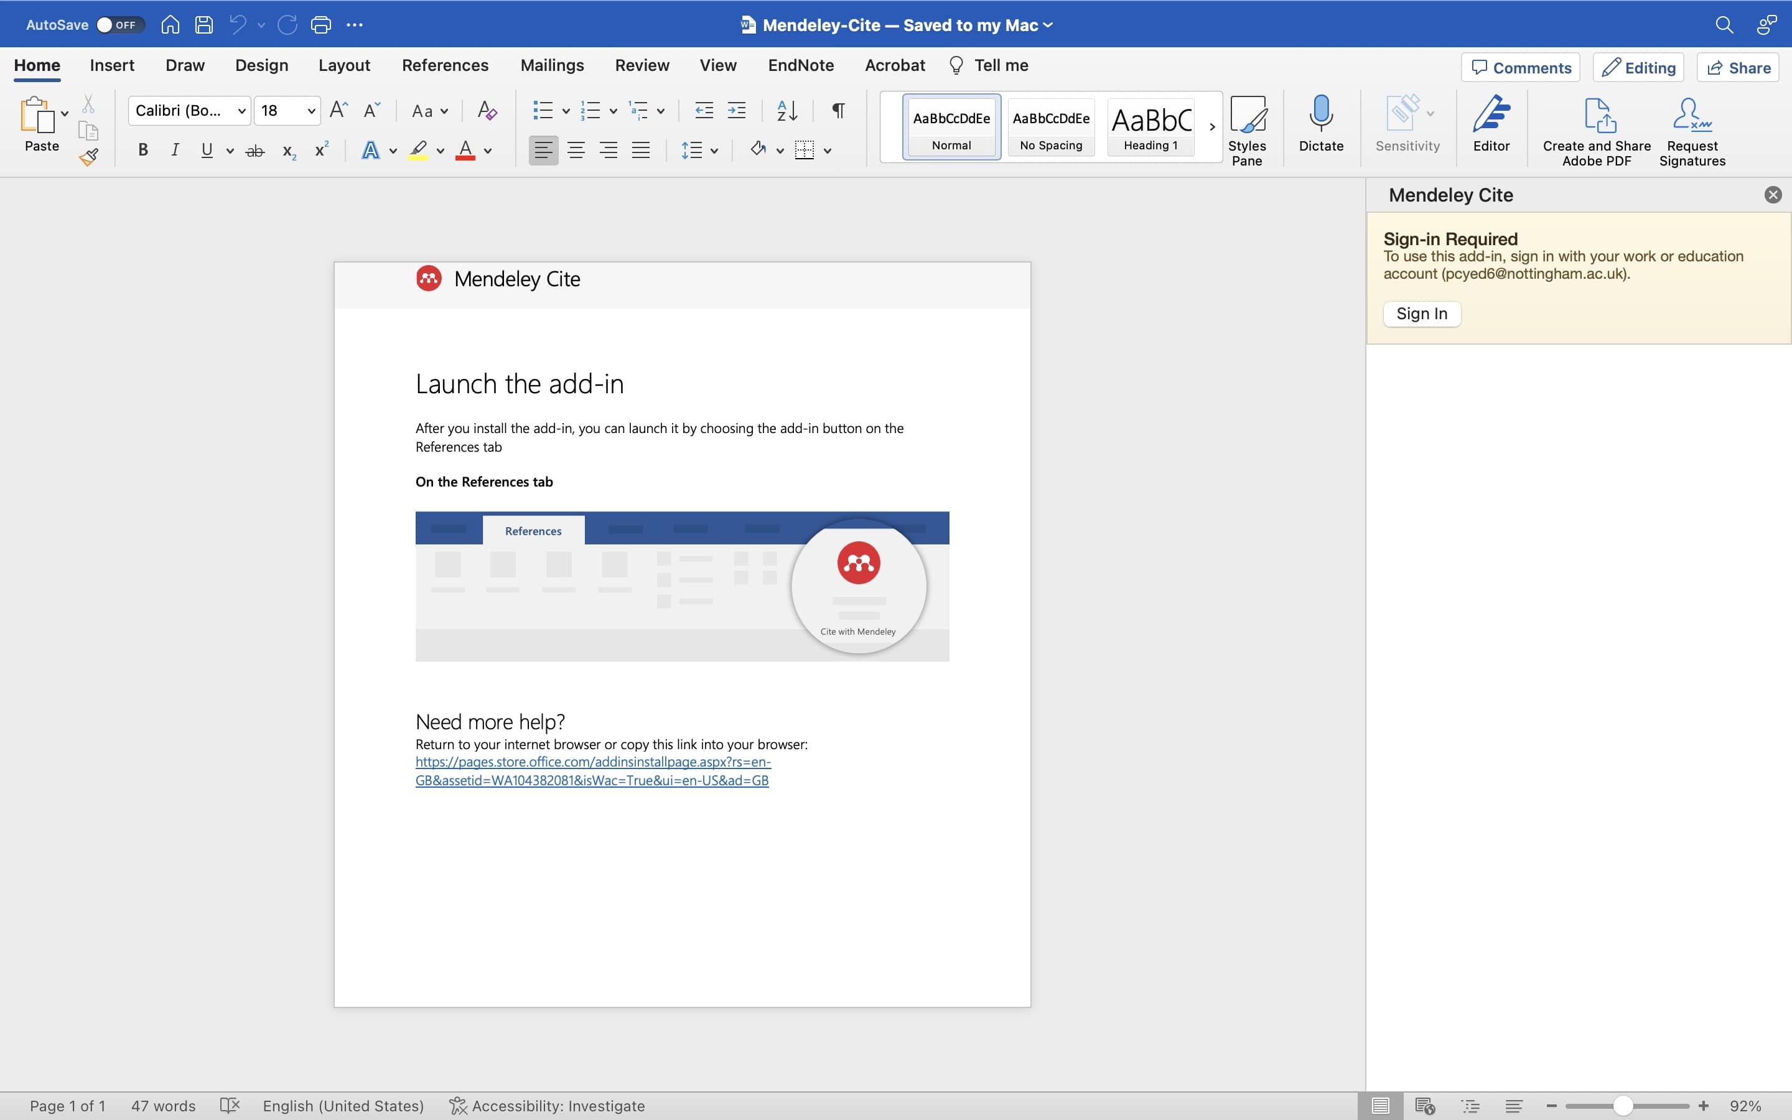Open the document title dropdown chevron
Screen dimensions: 1792x1120
(1048, 25)
